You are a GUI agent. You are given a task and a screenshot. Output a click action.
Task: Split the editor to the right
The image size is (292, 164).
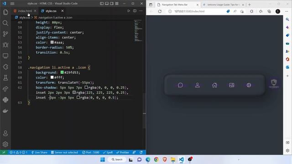point(135,11)
